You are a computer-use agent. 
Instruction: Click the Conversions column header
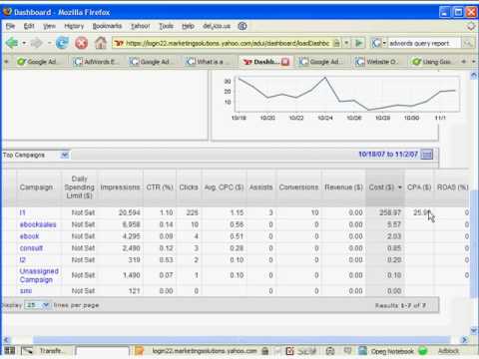pyautogui.click(x=298, y=187)
